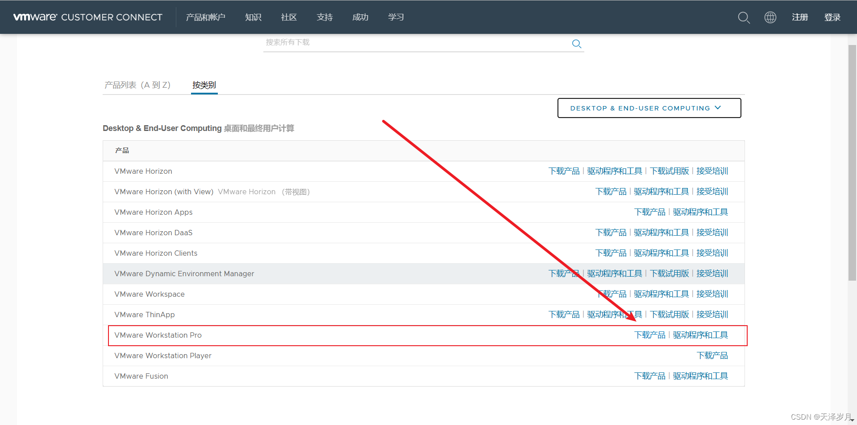Expand Desktop & End-User Computing dropdown
This screenshot has height=425, width=857.
click(x=649, y=108)
